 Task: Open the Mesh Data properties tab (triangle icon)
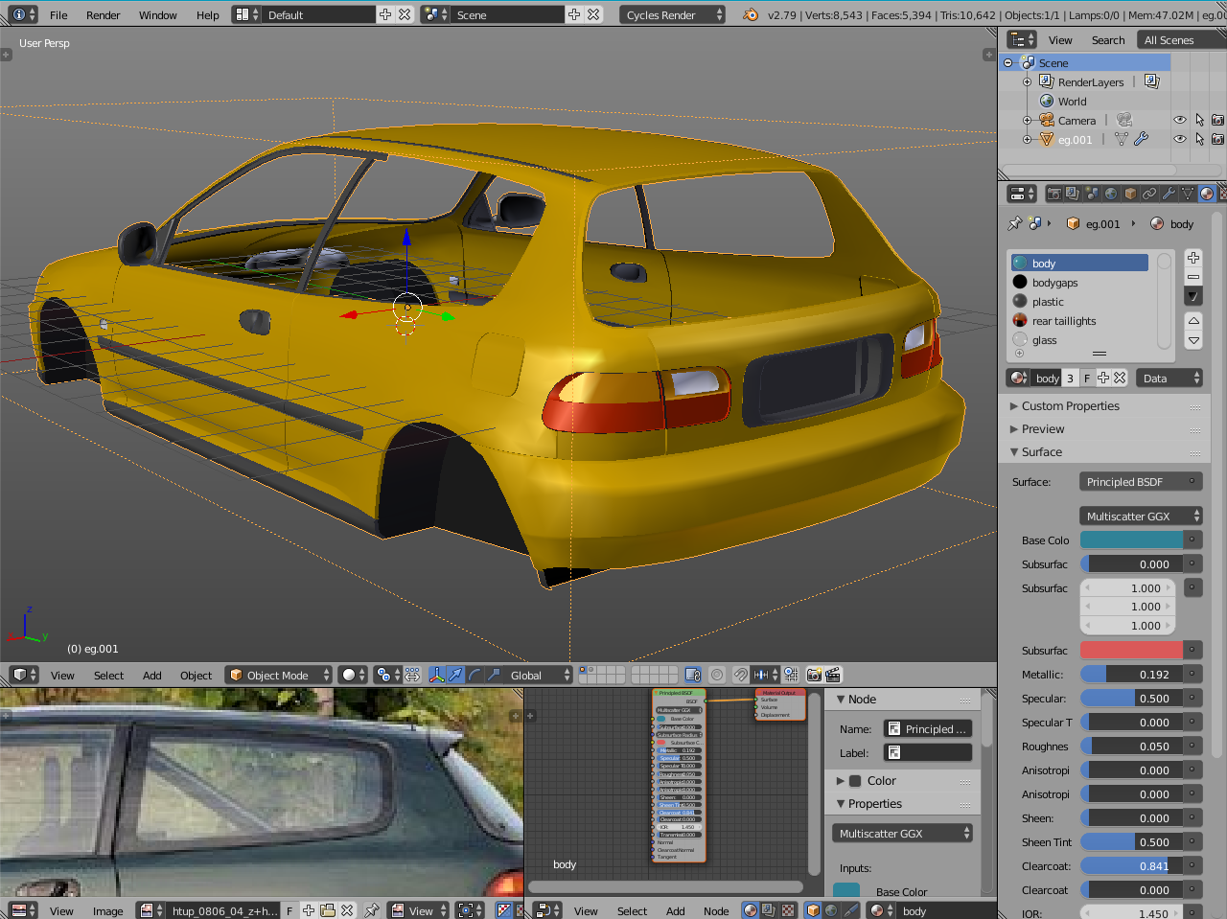tap(1188, 194)
